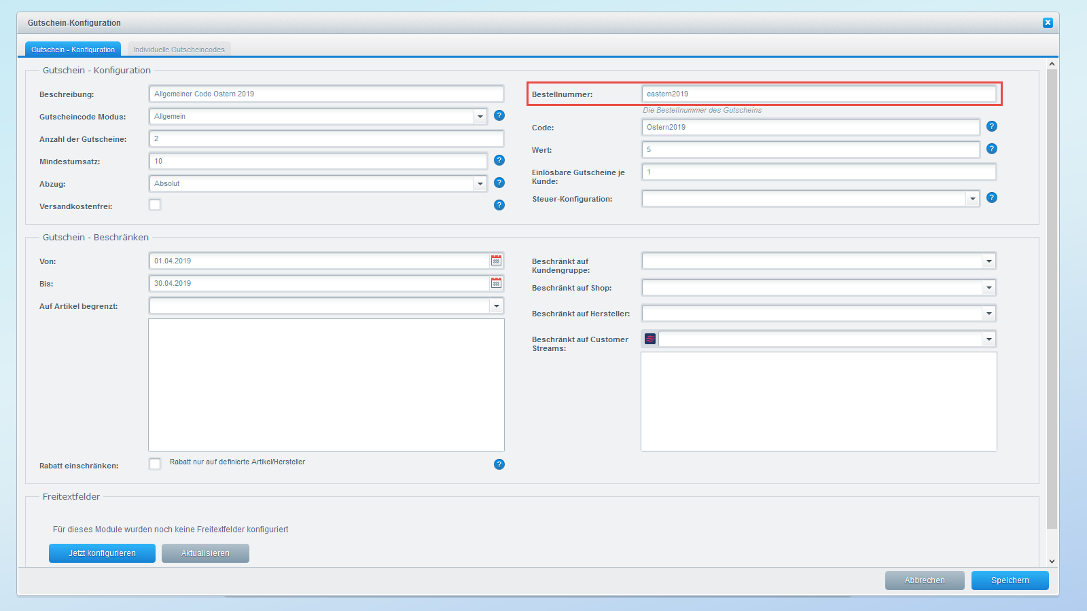This screenshot has width=1087, height=611.
Task: Close the Gutschein-Konfiguration window
Action: (1048, 22)
